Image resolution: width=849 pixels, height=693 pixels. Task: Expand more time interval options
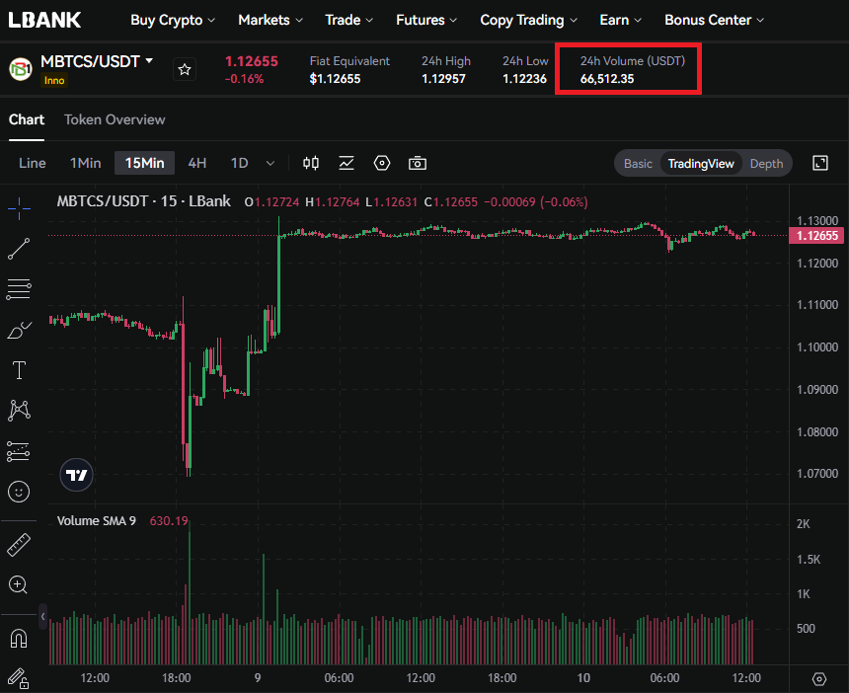(270, 163)
